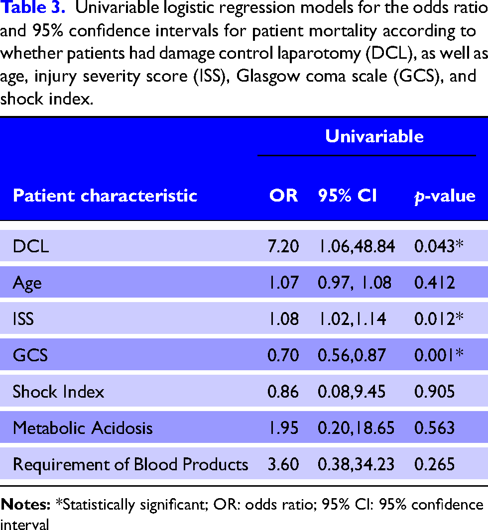The height and width of the screenshot is (530, 488).
Task: Click the ISS p-value 0.012*
Action: click(x=439, y=318)
